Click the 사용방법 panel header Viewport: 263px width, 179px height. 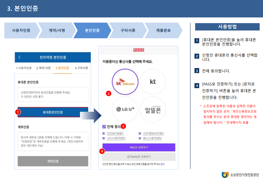[227, 27]
